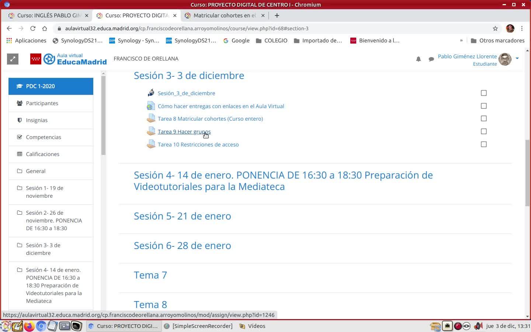Tick the Tarea 9 completion checkbox

point(484,131)
